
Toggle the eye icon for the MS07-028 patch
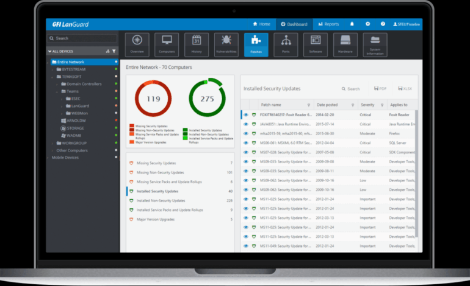pyautogui.click(x=246, y=152)
